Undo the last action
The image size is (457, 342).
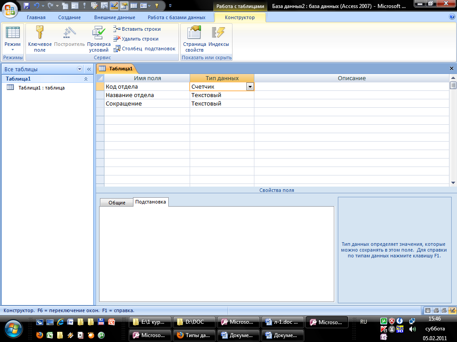coord(37,5)
